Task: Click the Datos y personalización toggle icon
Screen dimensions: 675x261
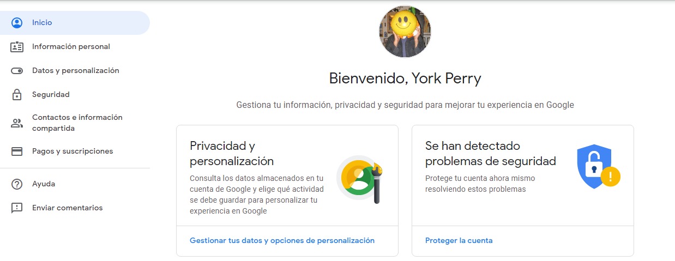Action: (x=17, y=71)
